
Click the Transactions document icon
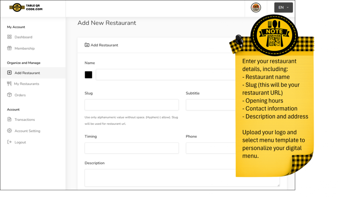pos(9,120)
